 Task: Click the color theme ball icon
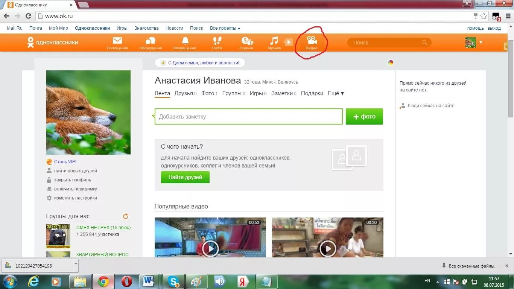(391, 63)
